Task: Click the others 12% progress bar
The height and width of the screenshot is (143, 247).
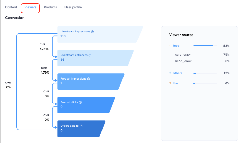Action: [x=205, y=73]
